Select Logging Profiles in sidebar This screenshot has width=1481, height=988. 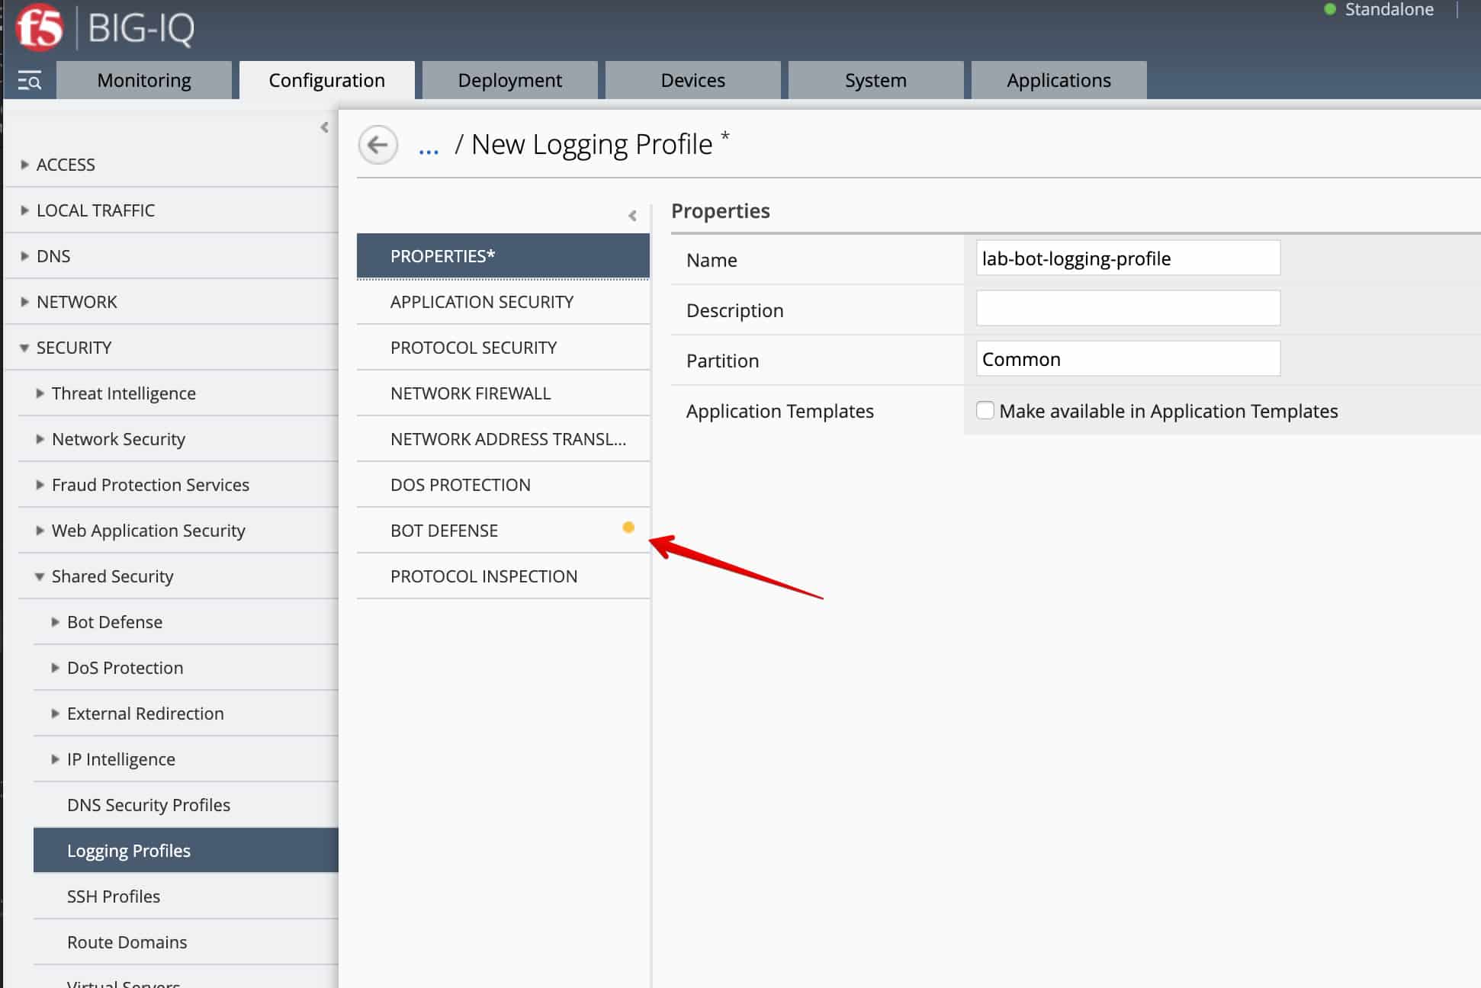coord(186,850)
